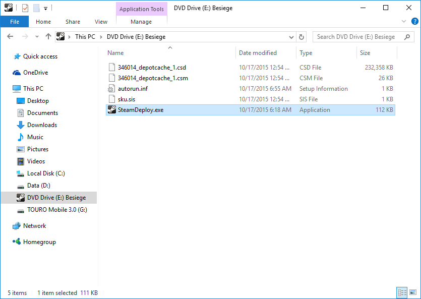Go up one folder level
The height and width of the screenshot is (299, 421).
click(x=48, y=36)
